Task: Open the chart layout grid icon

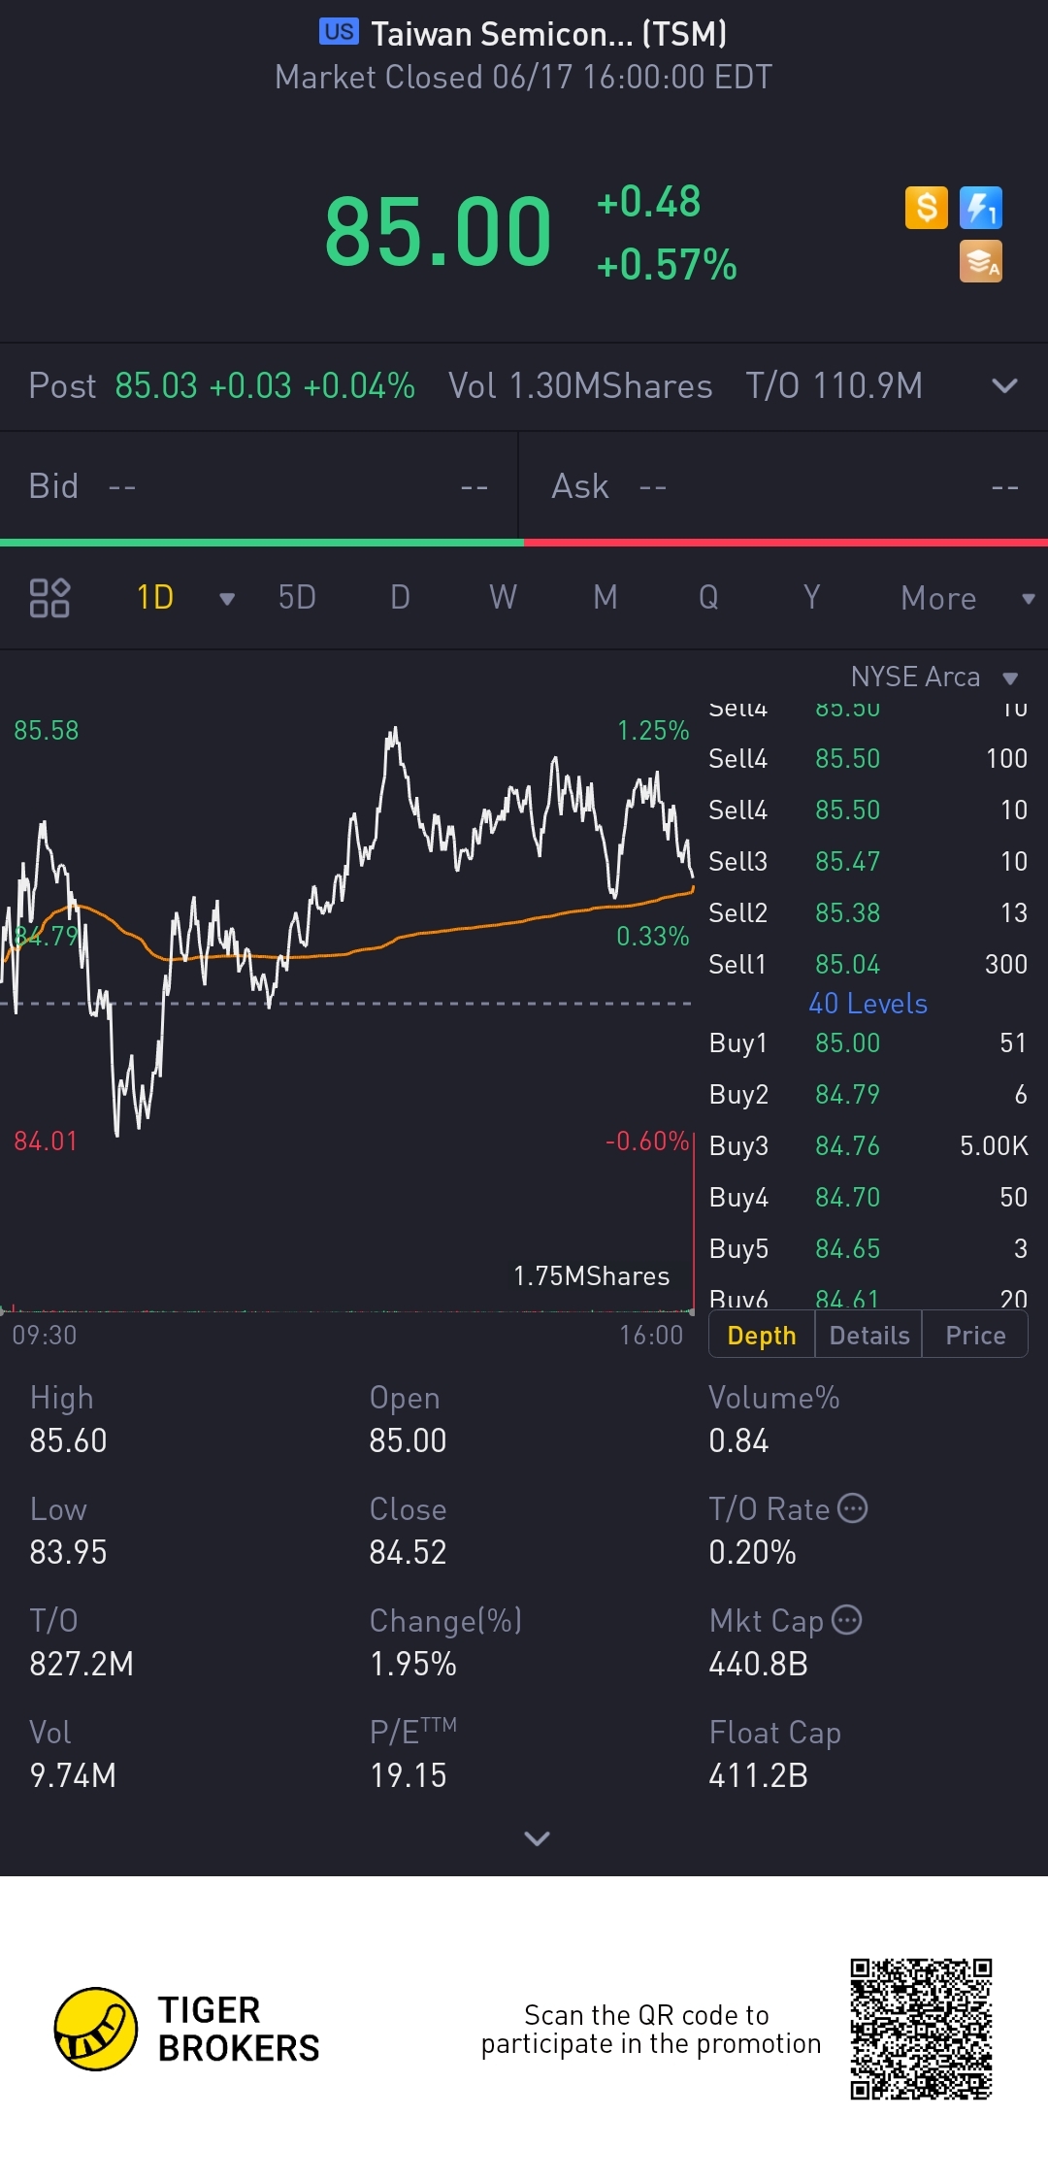Action: (x=49, y=598)
